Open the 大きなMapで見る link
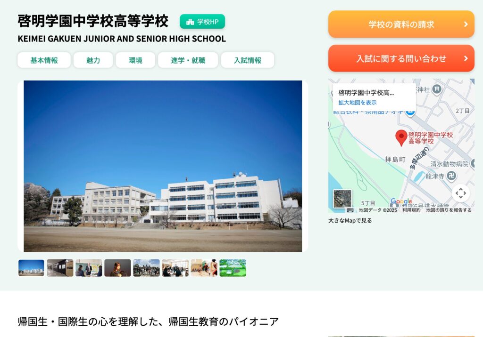The width and height of the screenshot is (483, 337). click(x=350, y=220)
